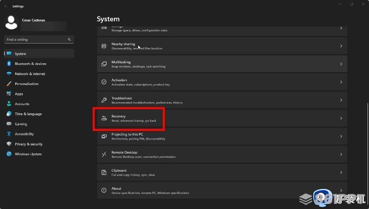Open the Apps settings section
The width and height of the screenshot is (369, 209).
(x=39, y=94)
